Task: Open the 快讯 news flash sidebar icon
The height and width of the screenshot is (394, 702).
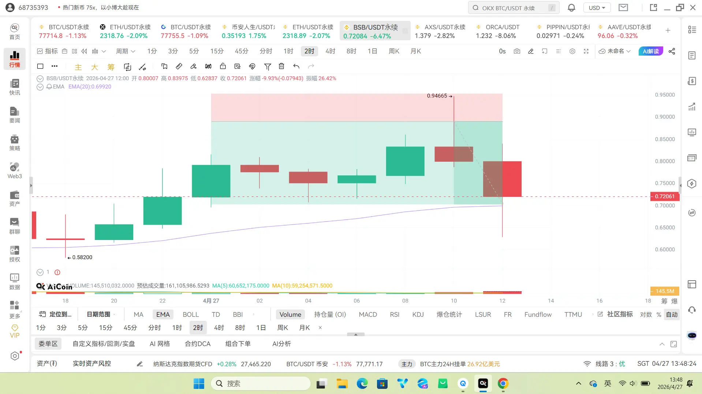Action: [15, 87]
